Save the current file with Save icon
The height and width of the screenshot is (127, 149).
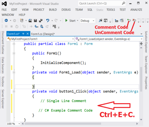click(35, 21)
